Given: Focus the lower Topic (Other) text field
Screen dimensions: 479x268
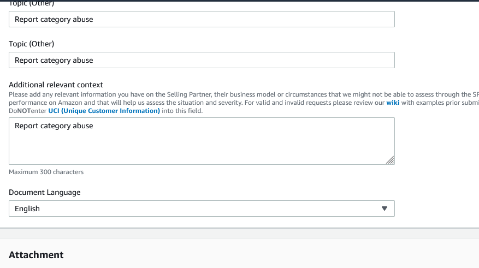Looking at the screenshot, I should [202, 60].
